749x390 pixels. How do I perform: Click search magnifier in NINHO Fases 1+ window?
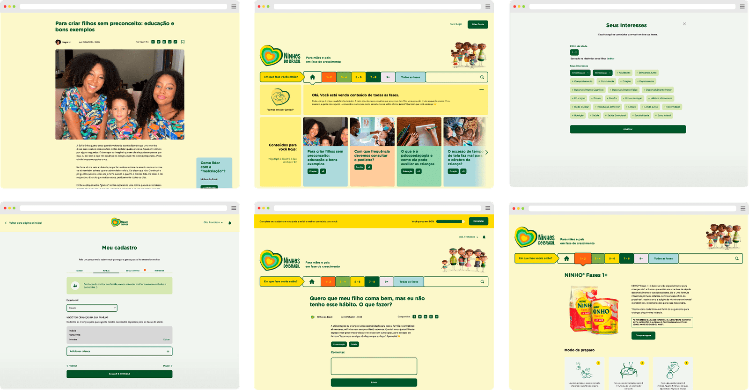(x=737, y=258)
